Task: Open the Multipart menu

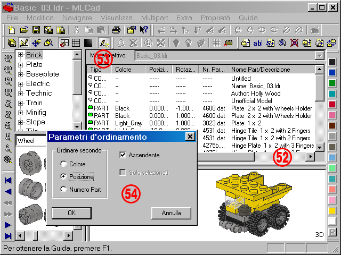Action: click(155, 18)
